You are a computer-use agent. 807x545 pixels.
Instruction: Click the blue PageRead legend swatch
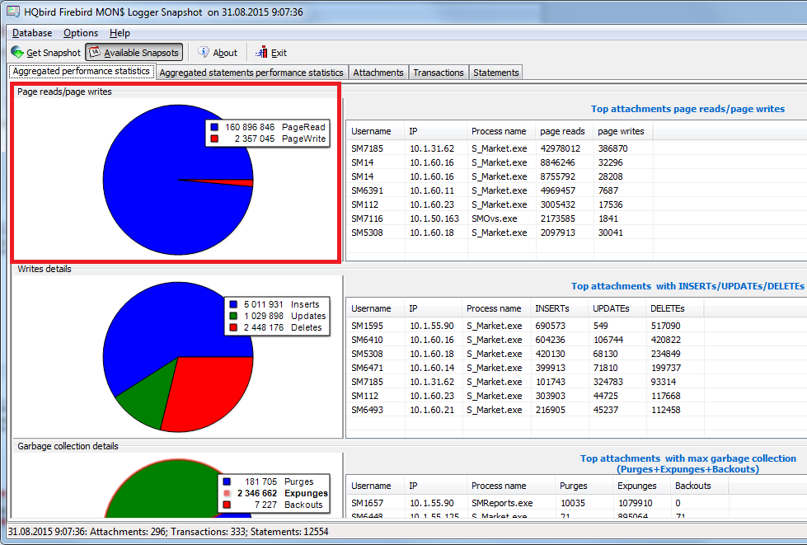click(214, 127)
